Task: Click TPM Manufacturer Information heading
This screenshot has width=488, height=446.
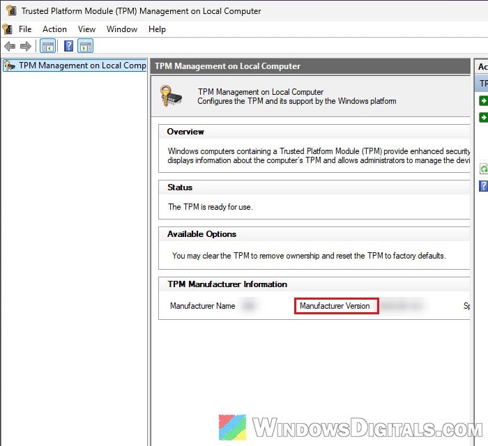Action: pyautogui.click(x=227, y=284)
